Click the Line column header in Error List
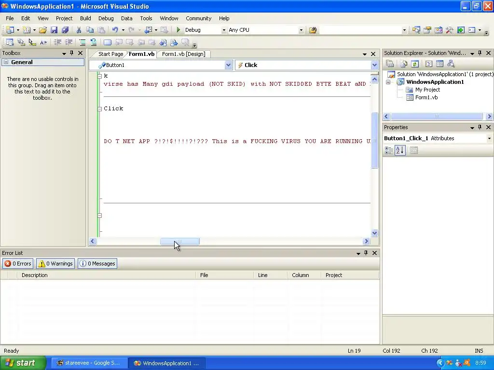 (270, 275)
